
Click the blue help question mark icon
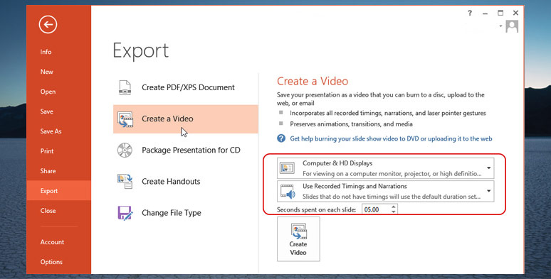pyautogui.click(x=281, y=138)
